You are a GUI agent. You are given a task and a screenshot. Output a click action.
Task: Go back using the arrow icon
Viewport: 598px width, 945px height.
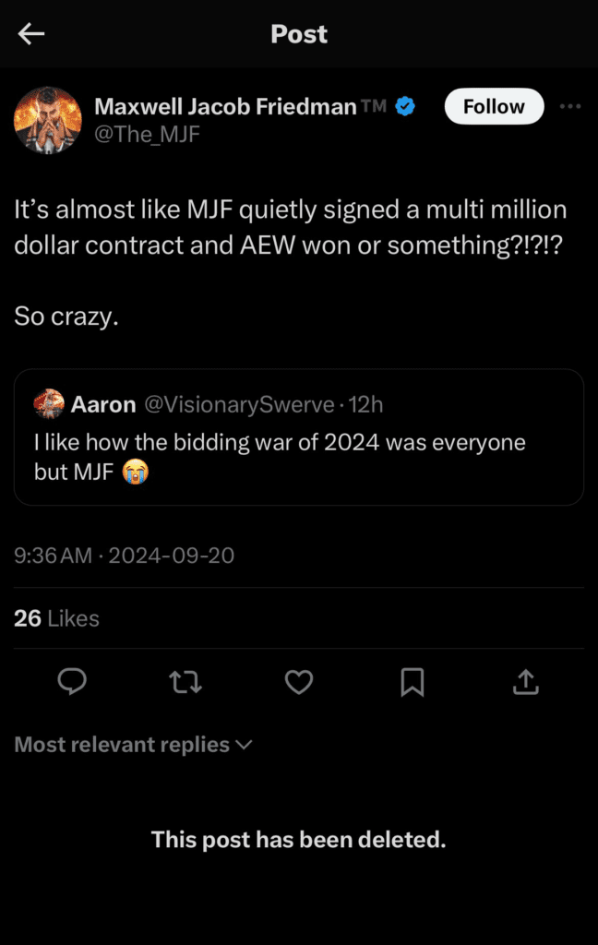point(30,34)
